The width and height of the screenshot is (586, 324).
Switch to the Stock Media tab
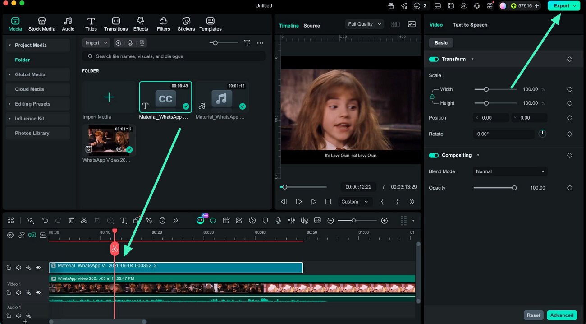pos(41,24)
